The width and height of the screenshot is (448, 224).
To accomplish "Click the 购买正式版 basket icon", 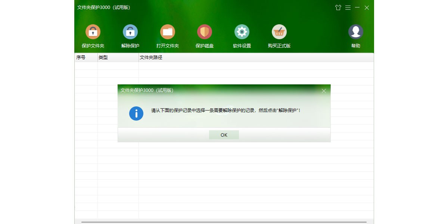I will click(x=279, y=32).
